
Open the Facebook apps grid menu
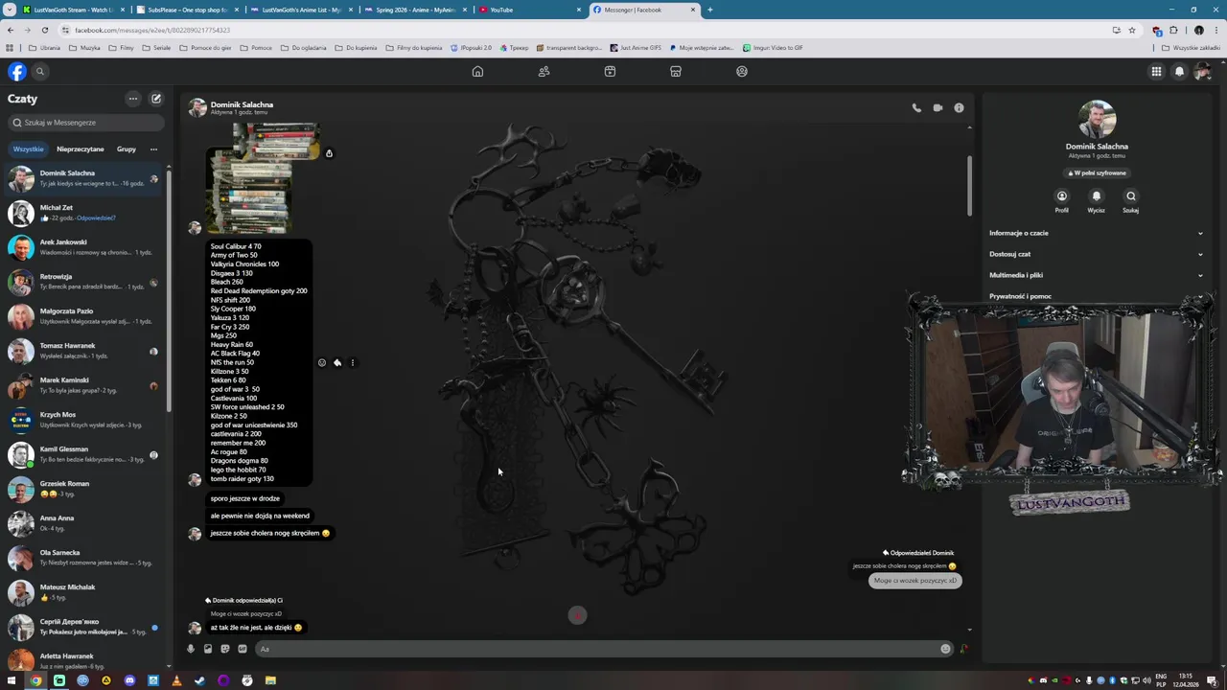tap(1156, 72)
